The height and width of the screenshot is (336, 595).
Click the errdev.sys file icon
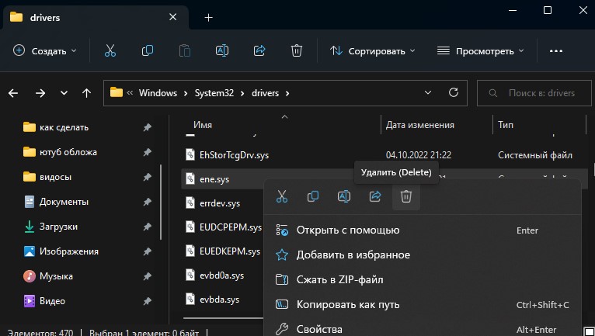[190, 203]
